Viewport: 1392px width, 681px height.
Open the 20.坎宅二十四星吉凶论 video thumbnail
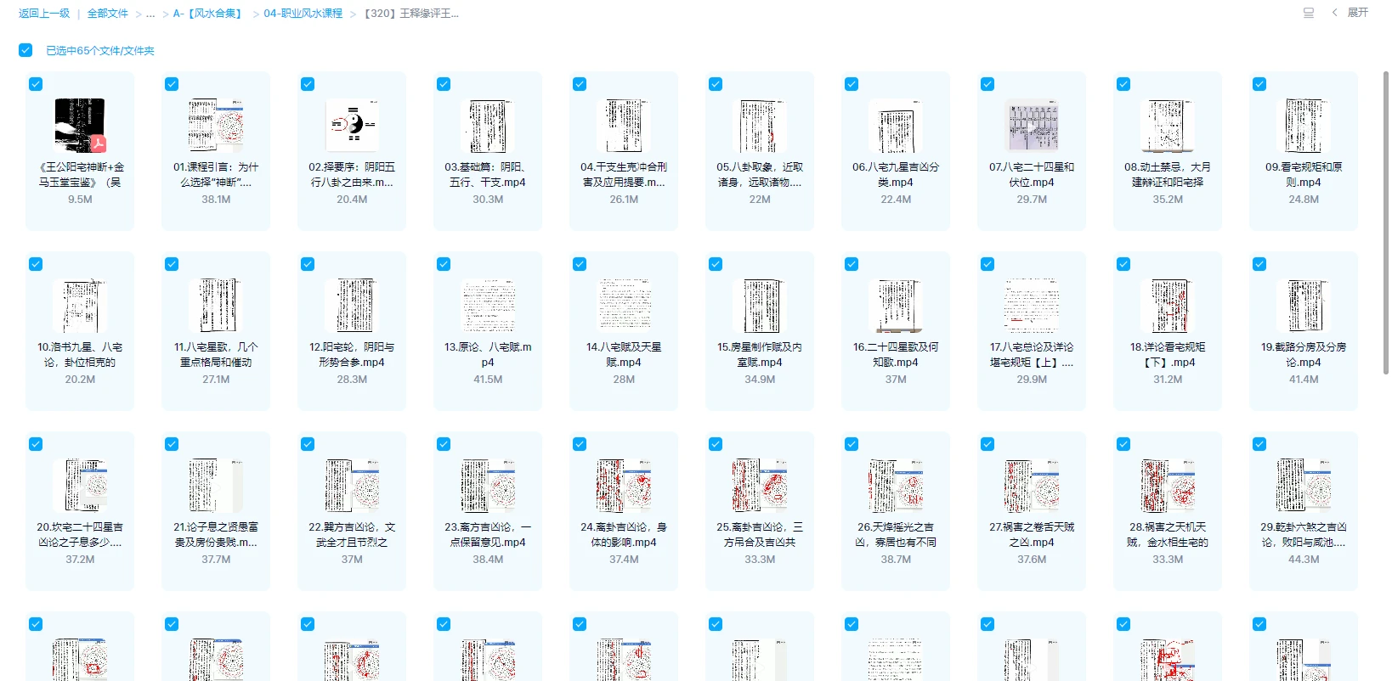click(80, 485)
